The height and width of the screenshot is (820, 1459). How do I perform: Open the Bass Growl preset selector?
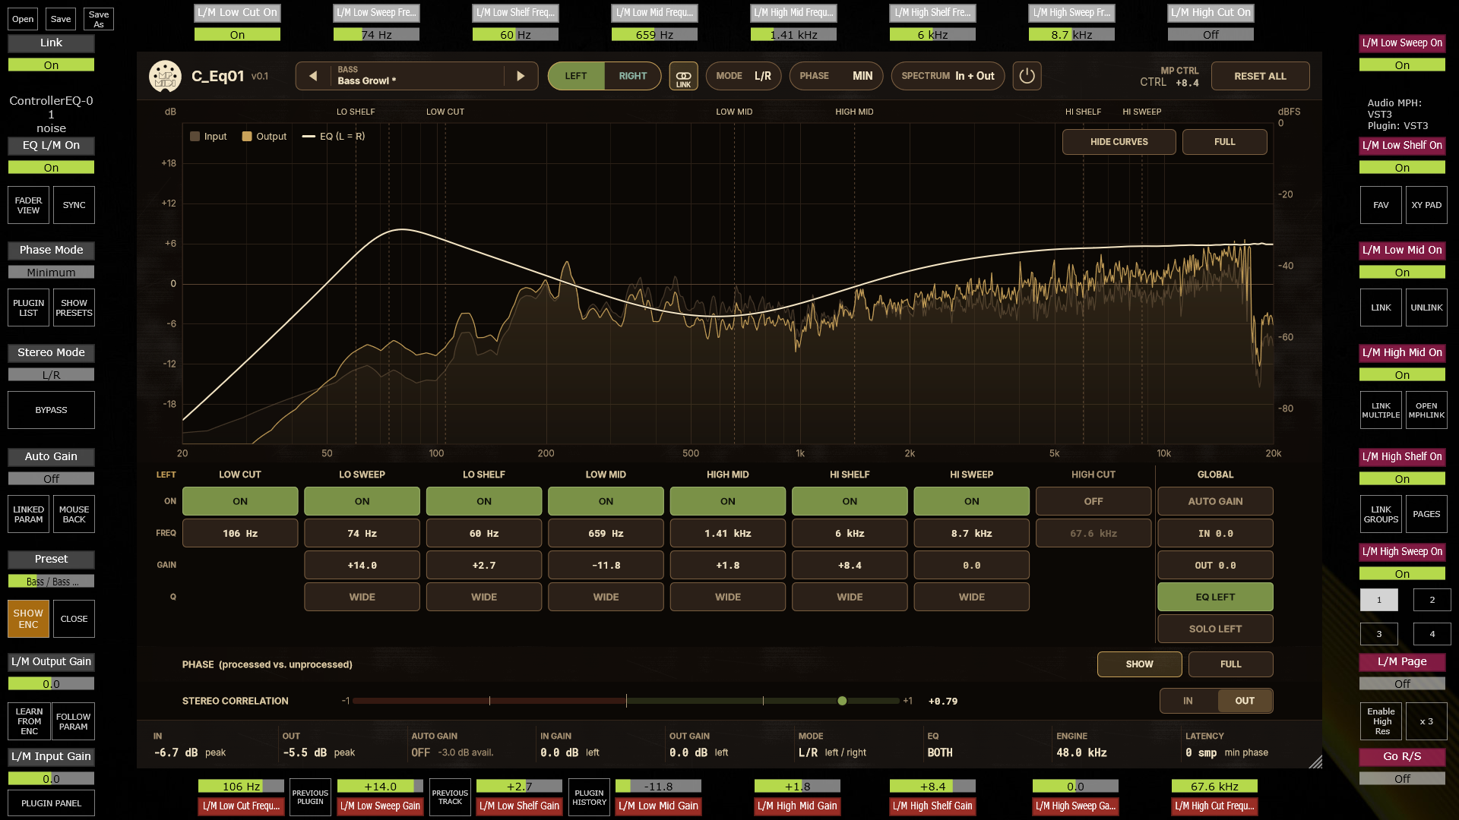tap(416, 76)
